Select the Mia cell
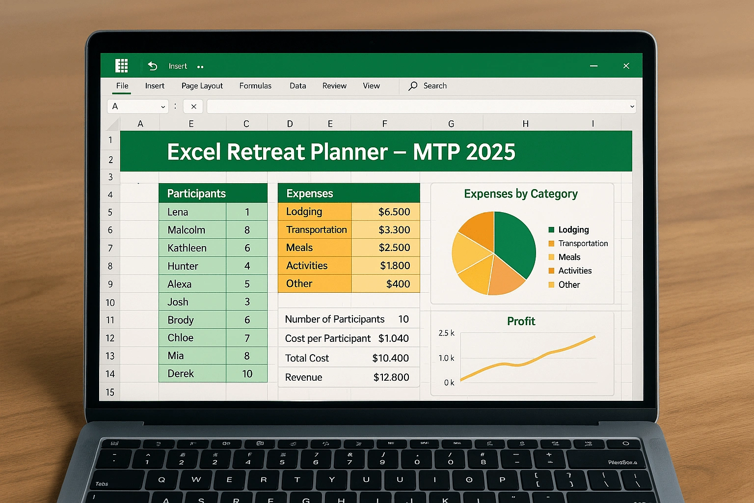The height and width of the screenshot is (503, 754). tap(192, 356)
